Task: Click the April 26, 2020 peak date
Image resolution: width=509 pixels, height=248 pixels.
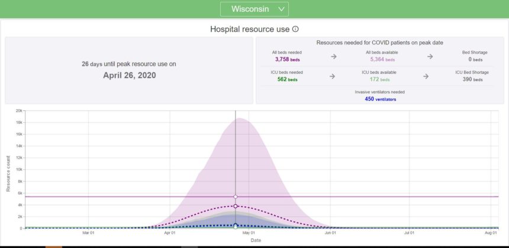Action: click(128, 75)
